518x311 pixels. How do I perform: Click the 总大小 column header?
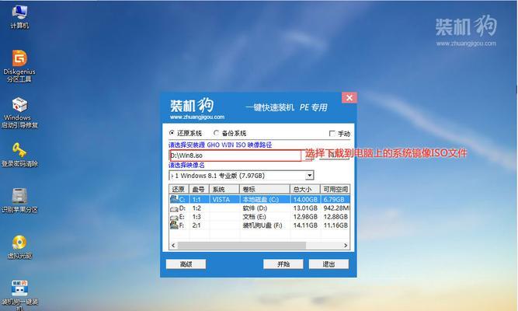click(305, 189)
